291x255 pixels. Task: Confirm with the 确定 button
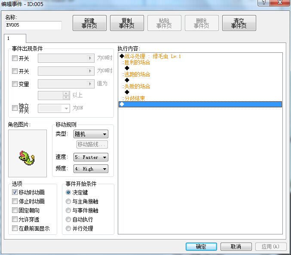click(x=201, y=246)
